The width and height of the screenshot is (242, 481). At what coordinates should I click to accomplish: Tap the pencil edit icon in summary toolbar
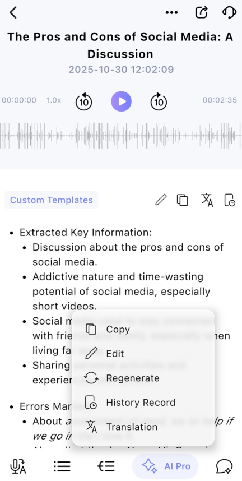[161, 200]
